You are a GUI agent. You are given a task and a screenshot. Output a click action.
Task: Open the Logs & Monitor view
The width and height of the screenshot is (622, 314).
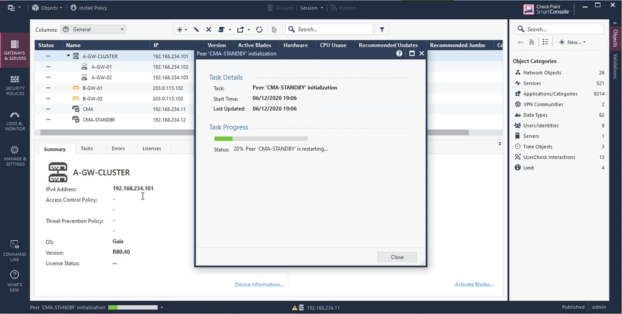[15, 121]
